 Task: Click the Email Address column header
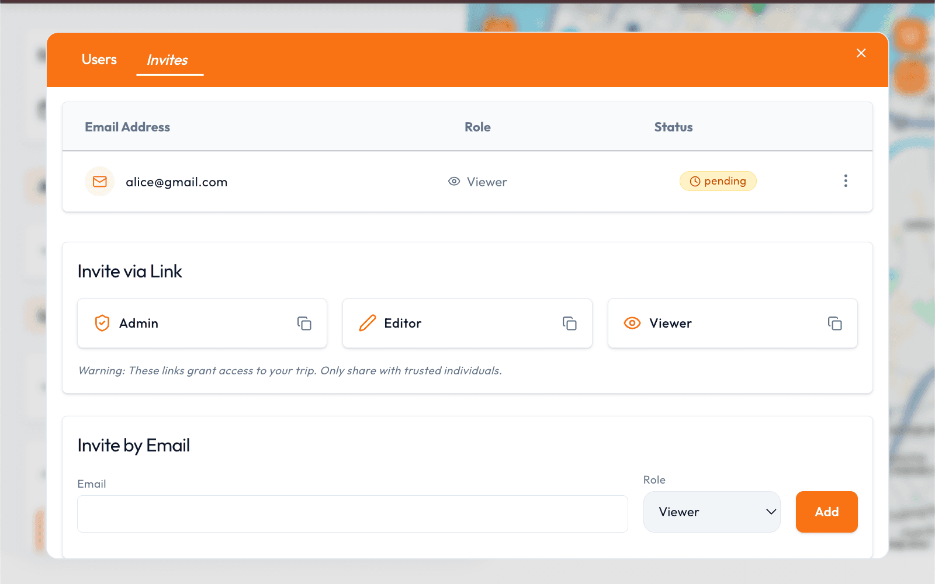(127, 127)
